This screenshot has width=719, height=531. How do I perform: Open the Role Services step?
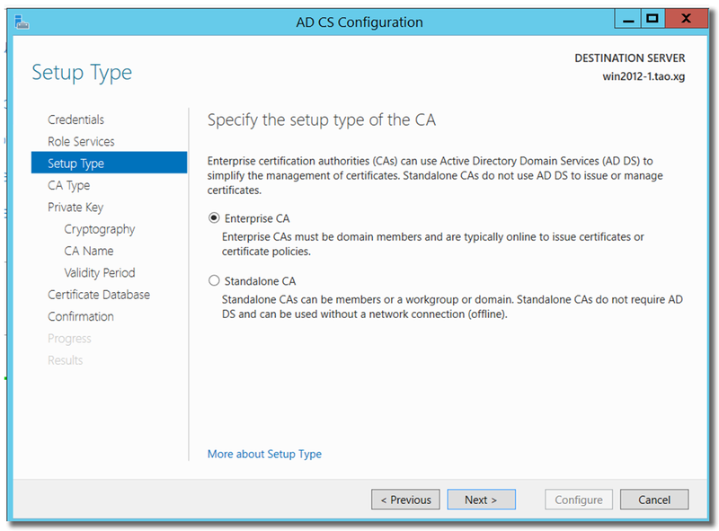tap(81, 141)
